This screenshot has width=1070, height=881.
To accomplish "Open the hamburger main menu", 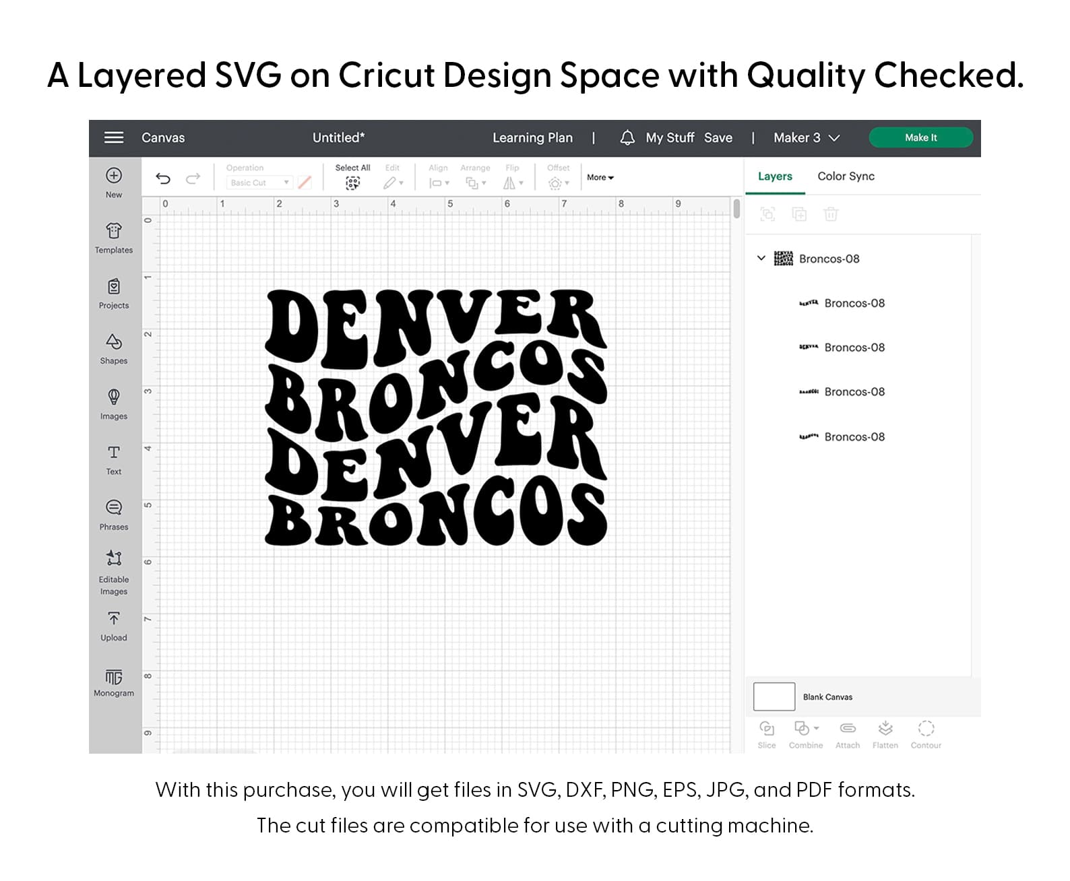I will click(114, 138).
